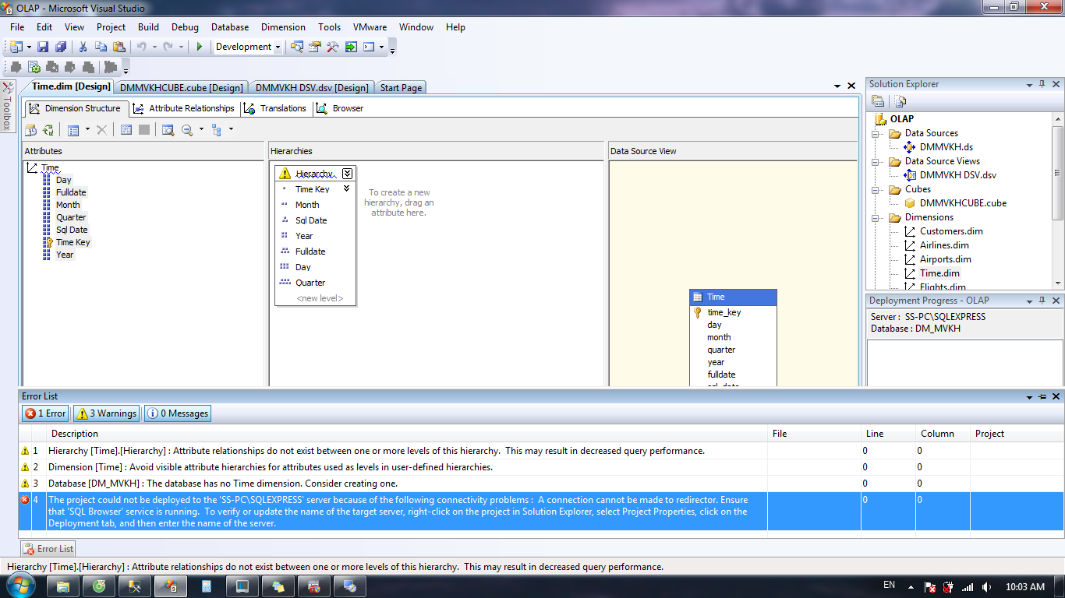1065x598 pixels.
Task: Open the Build menu
Action: tap(148, 26)
